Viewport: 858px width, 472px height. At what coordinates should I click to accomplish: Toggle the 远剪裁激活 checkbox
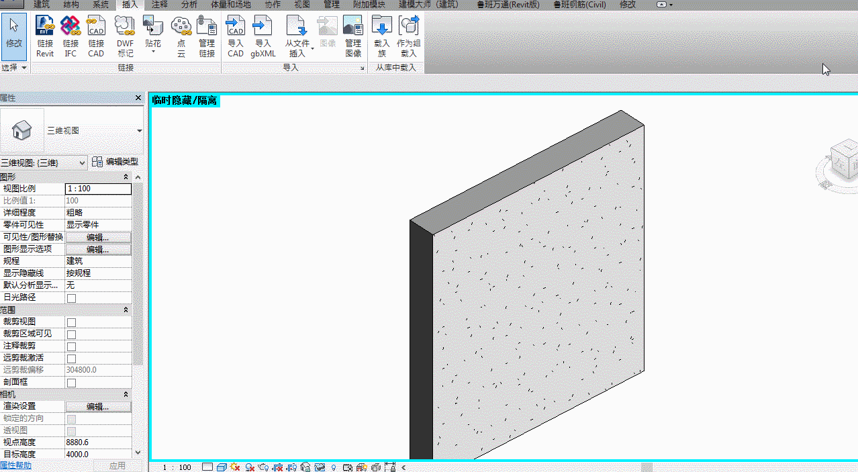tap(71, 359)
